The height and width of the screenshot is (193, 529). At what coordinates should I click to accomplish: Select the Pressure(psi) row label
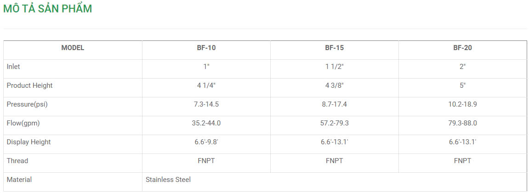click(x=27, y=104)
